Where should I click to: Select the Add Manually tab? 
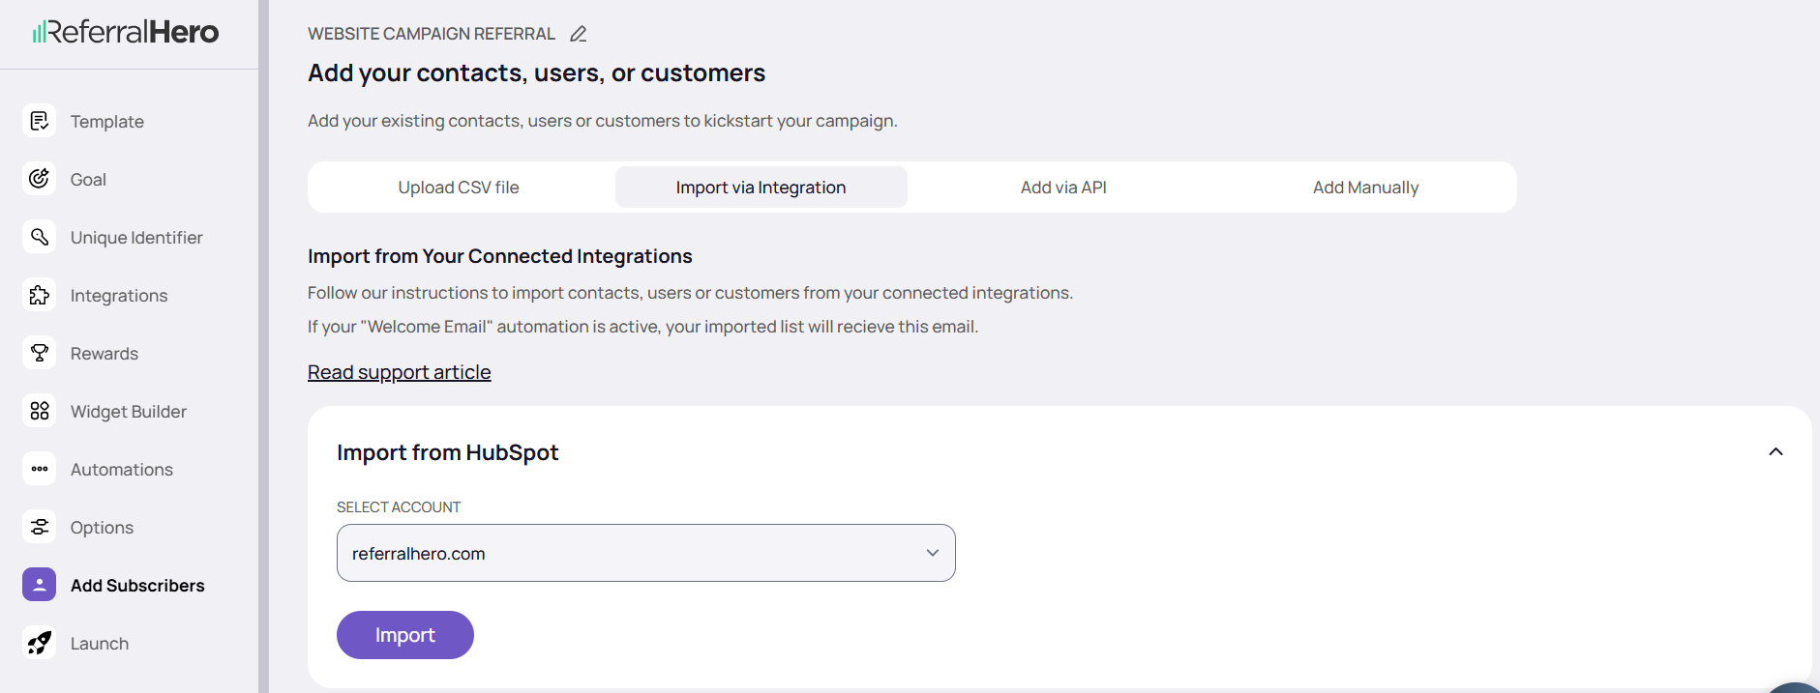pos(1365,188)
